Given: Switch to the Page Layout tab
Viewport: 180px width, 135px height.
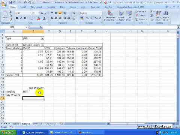Looking at the screenshot, I should (x=36, y=7).
